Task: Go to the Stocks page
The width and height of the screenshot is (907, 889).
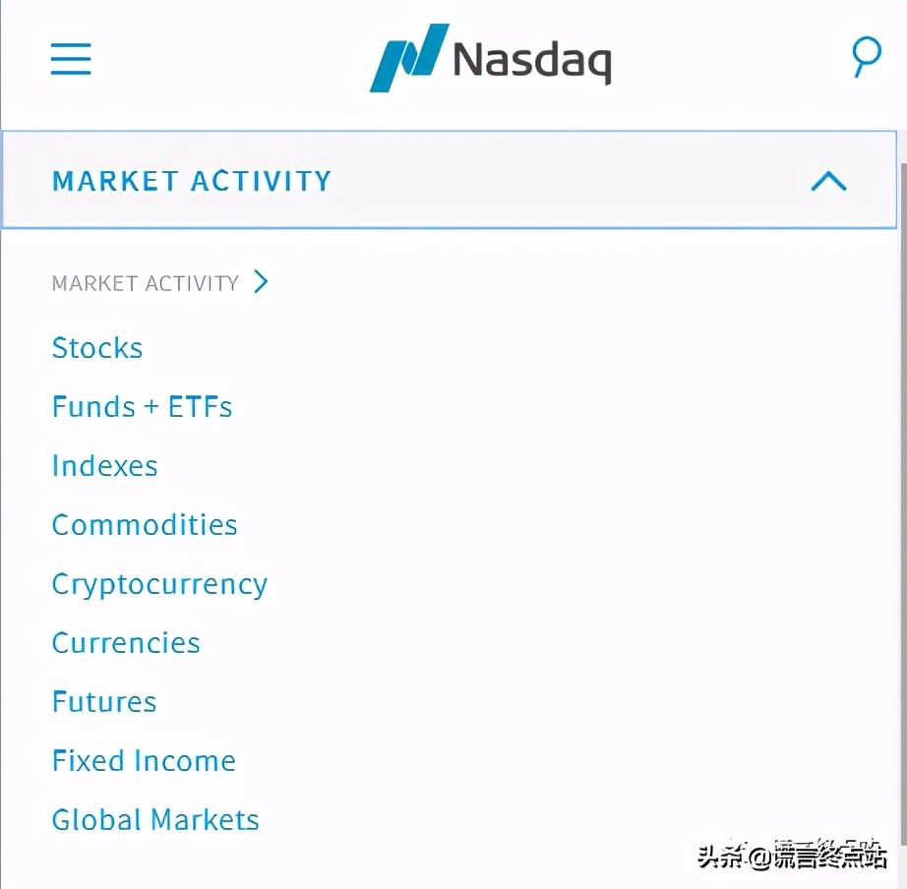Action: tap(97, 348)
